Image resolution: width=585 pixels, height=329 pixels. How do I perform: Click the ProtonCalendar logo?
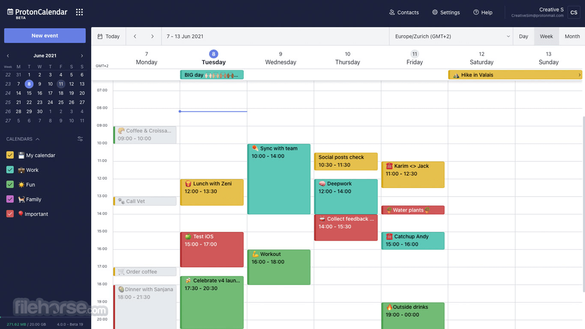coord(37,13)
